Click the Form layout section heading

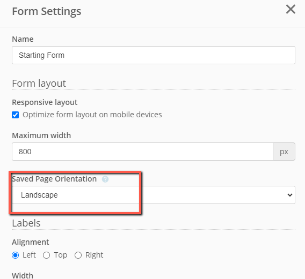point(39,84)
